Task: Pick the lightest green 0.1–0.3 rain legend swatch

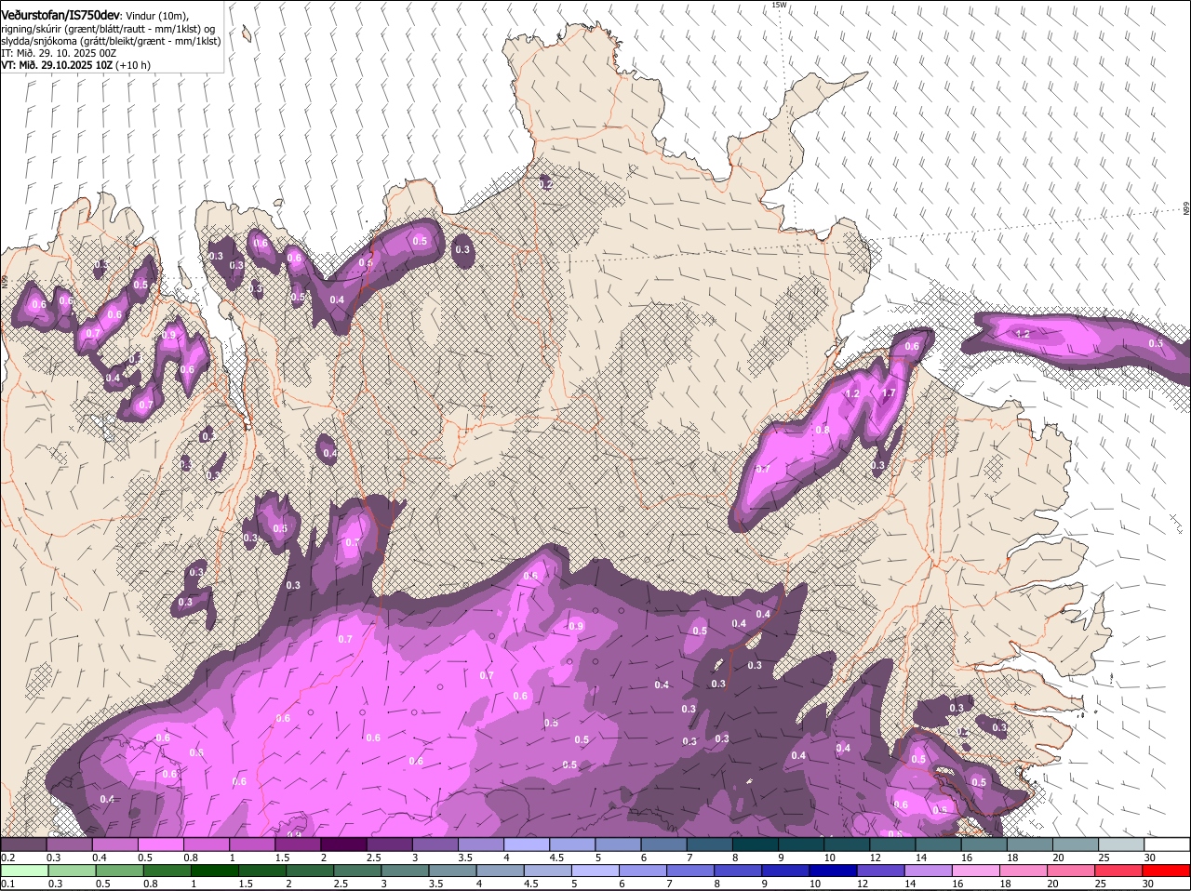Action: coord(23,871)
